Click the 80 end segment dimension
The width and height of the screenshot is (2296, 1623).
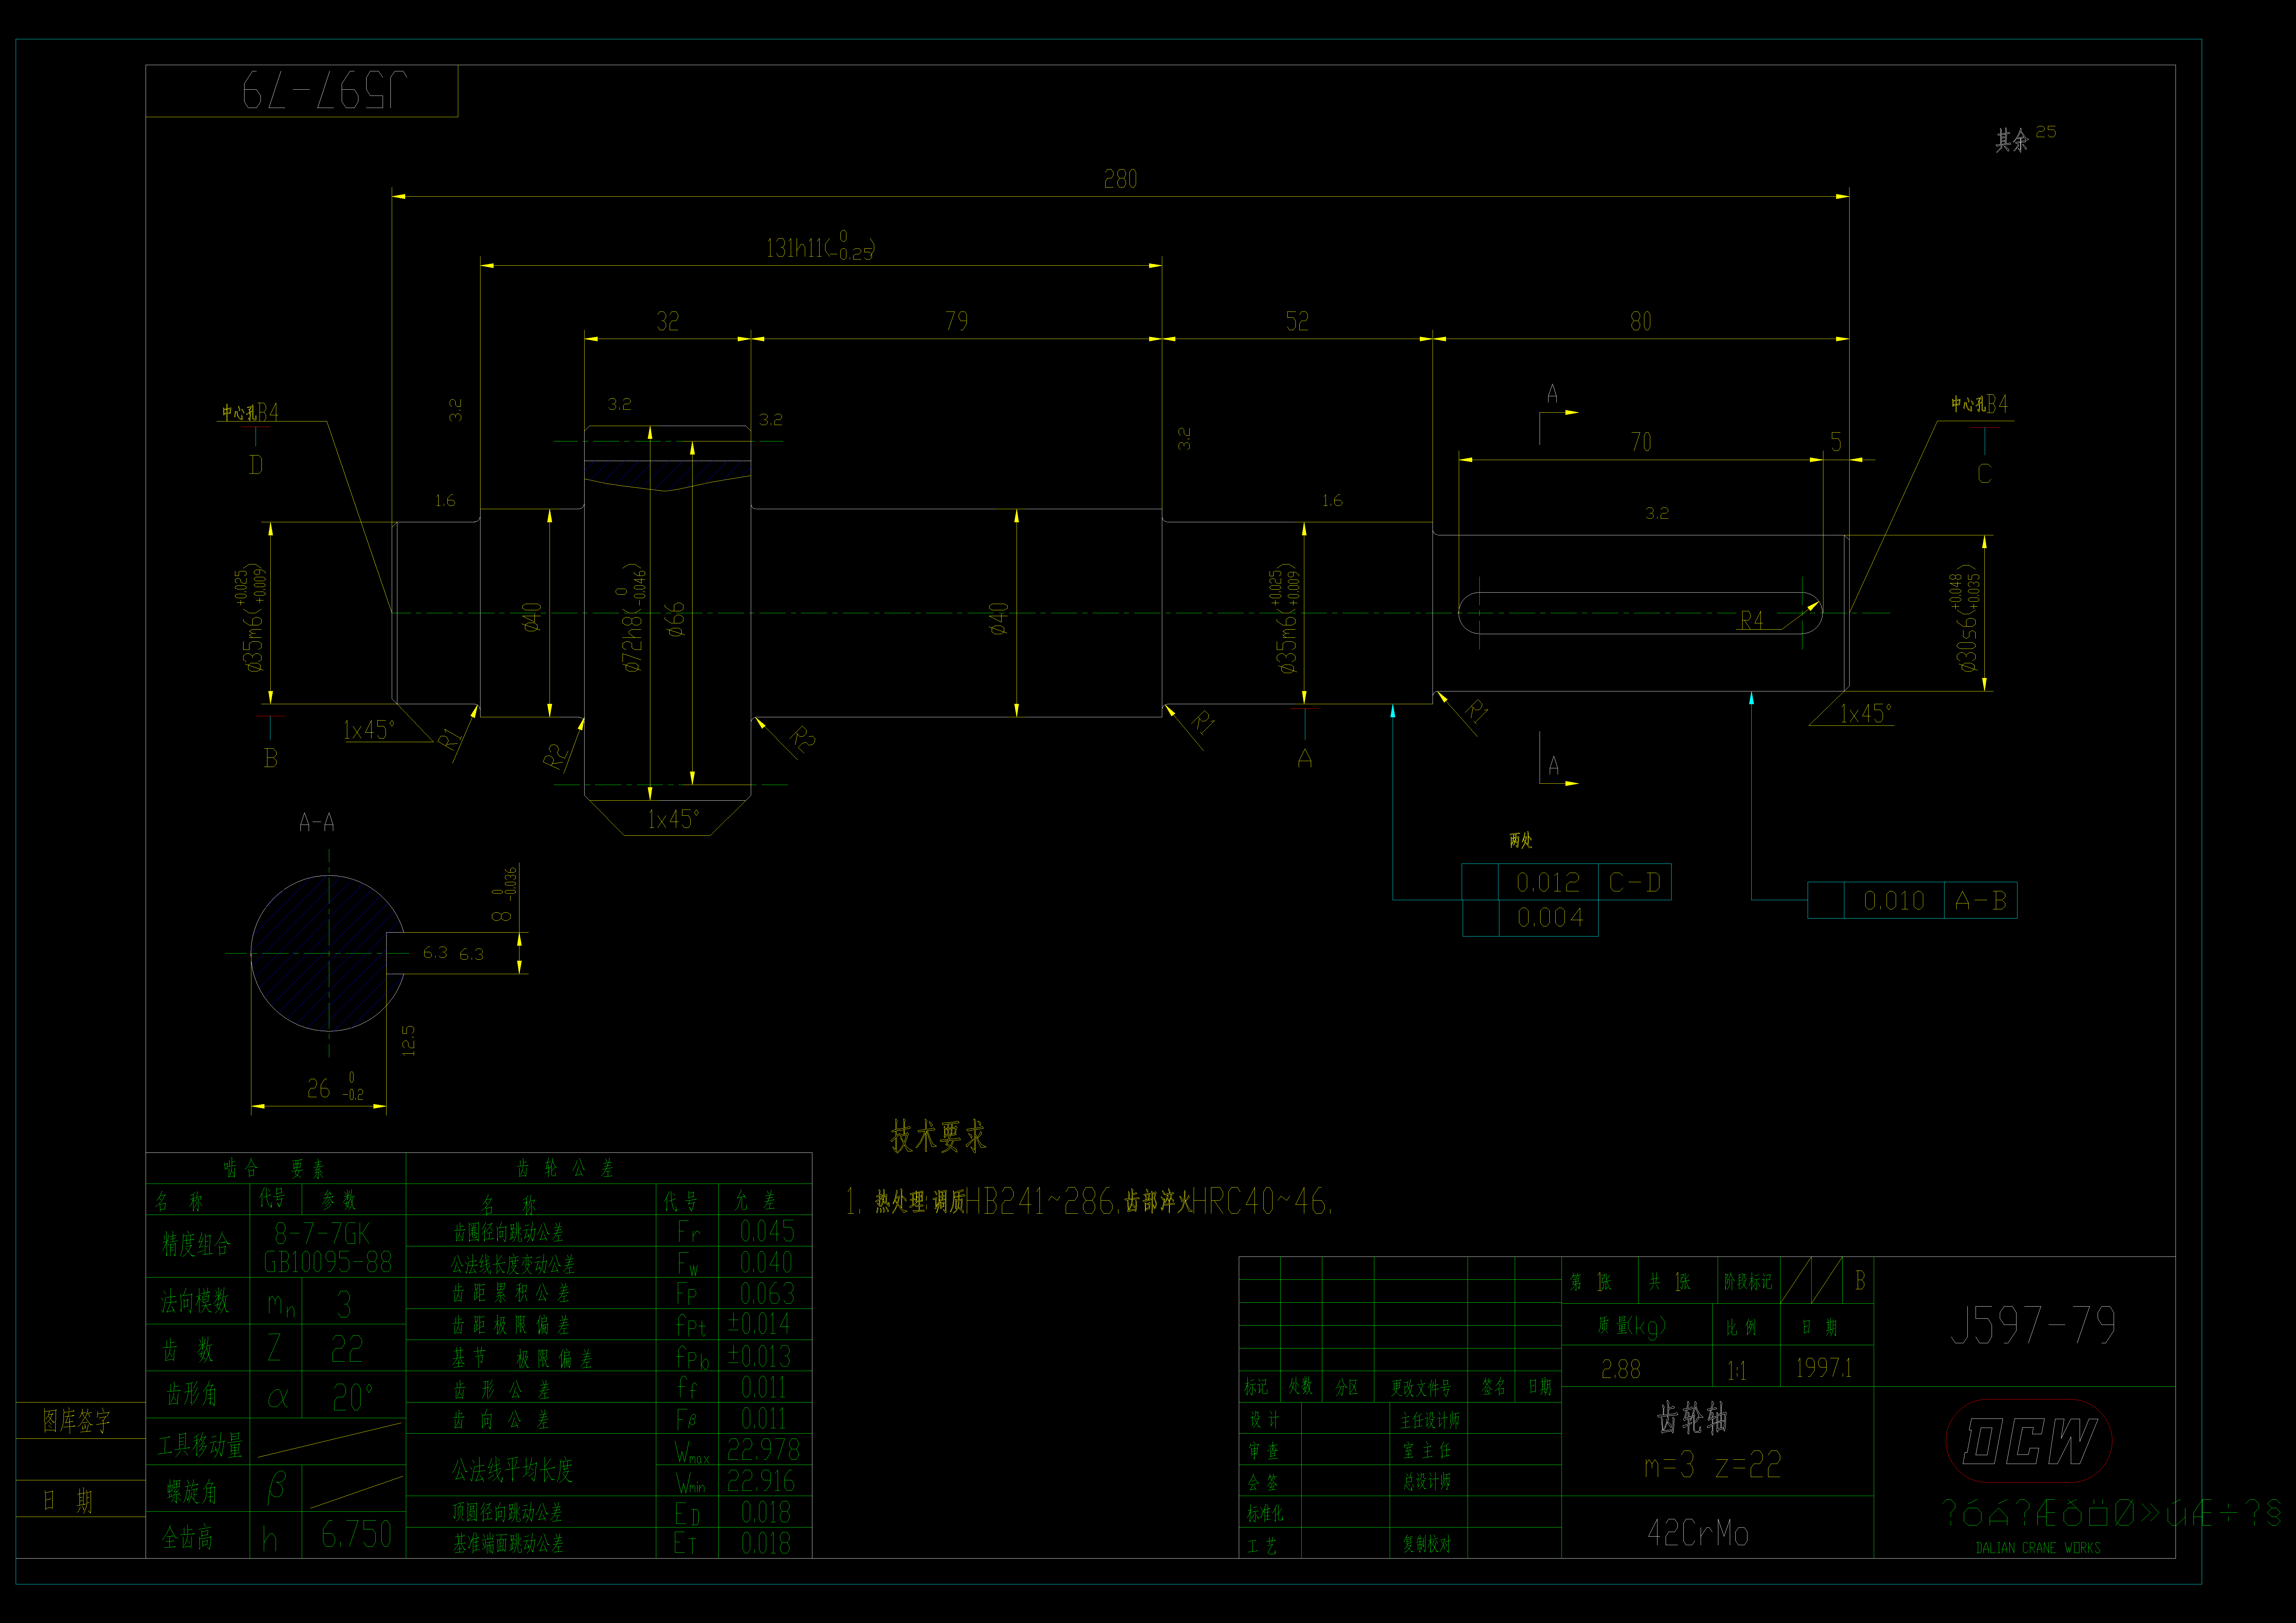point(1641,321)
